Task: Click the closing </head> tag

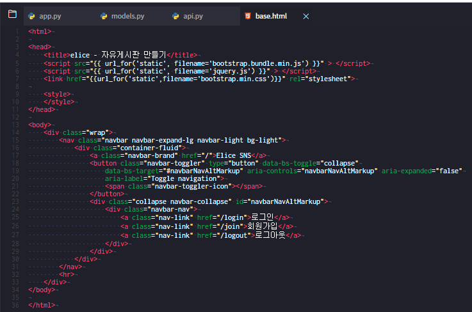Action: (42, 109)
